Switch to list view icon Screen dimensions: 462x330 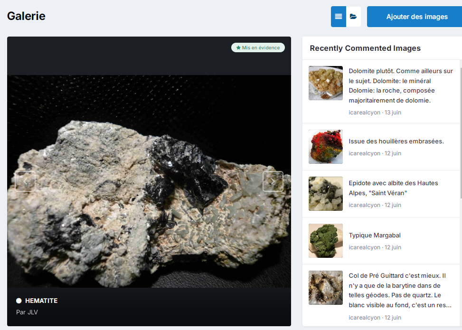pos(338,17)
